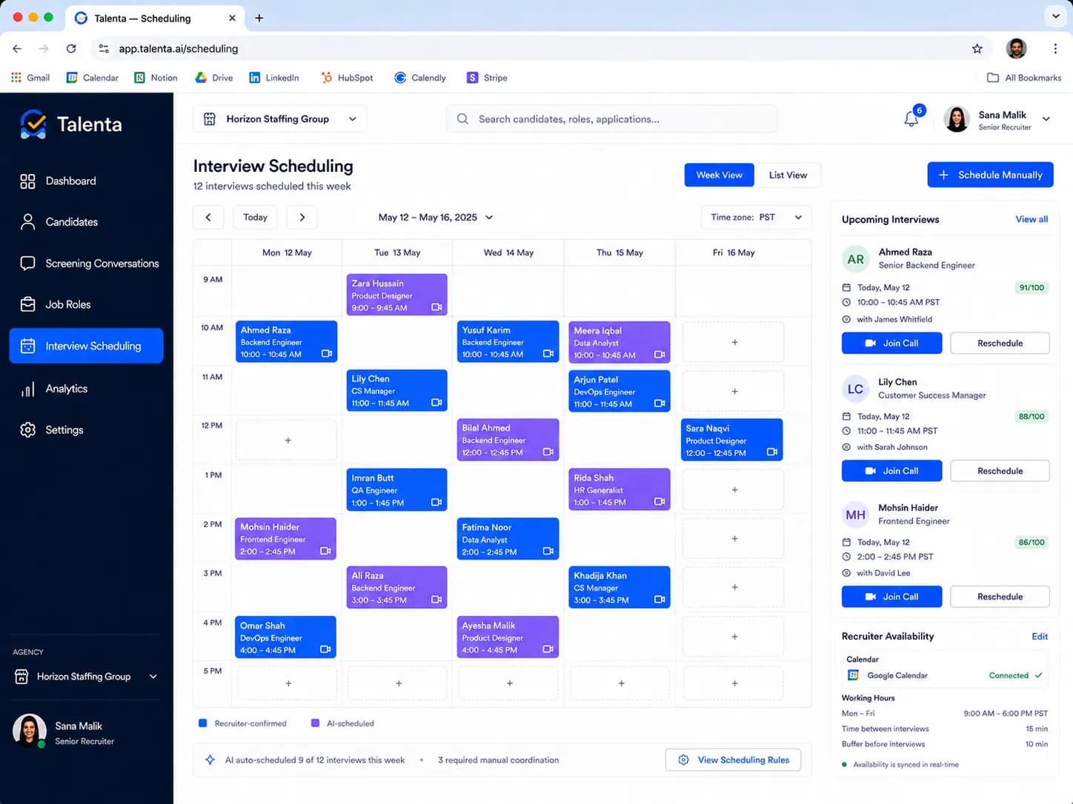Click the Dashboard sidebar icon
Screen dimensions: 1073x804
point(27,181)
